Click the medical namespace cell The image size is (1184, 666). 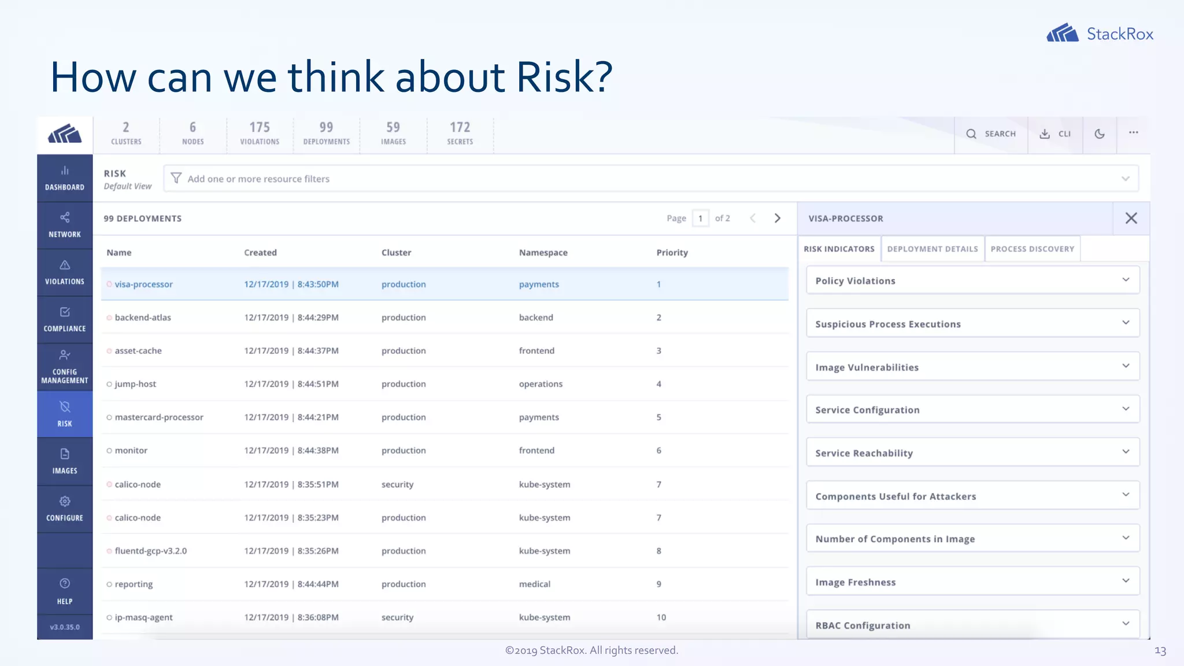coord(535,584)
